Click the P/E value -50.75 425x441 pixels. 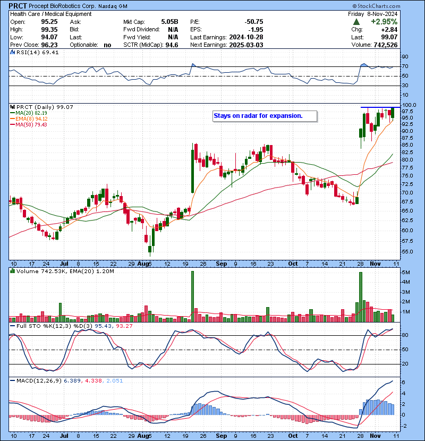coord(254,22)
